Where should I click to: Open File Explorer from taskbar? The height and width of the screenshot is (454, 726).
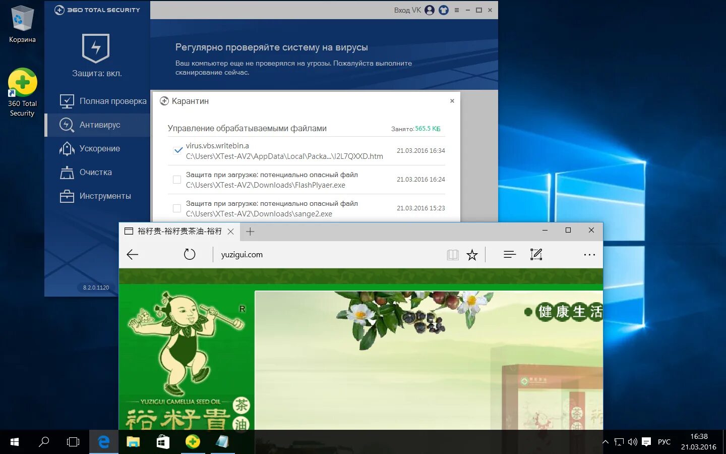(133, 442)
